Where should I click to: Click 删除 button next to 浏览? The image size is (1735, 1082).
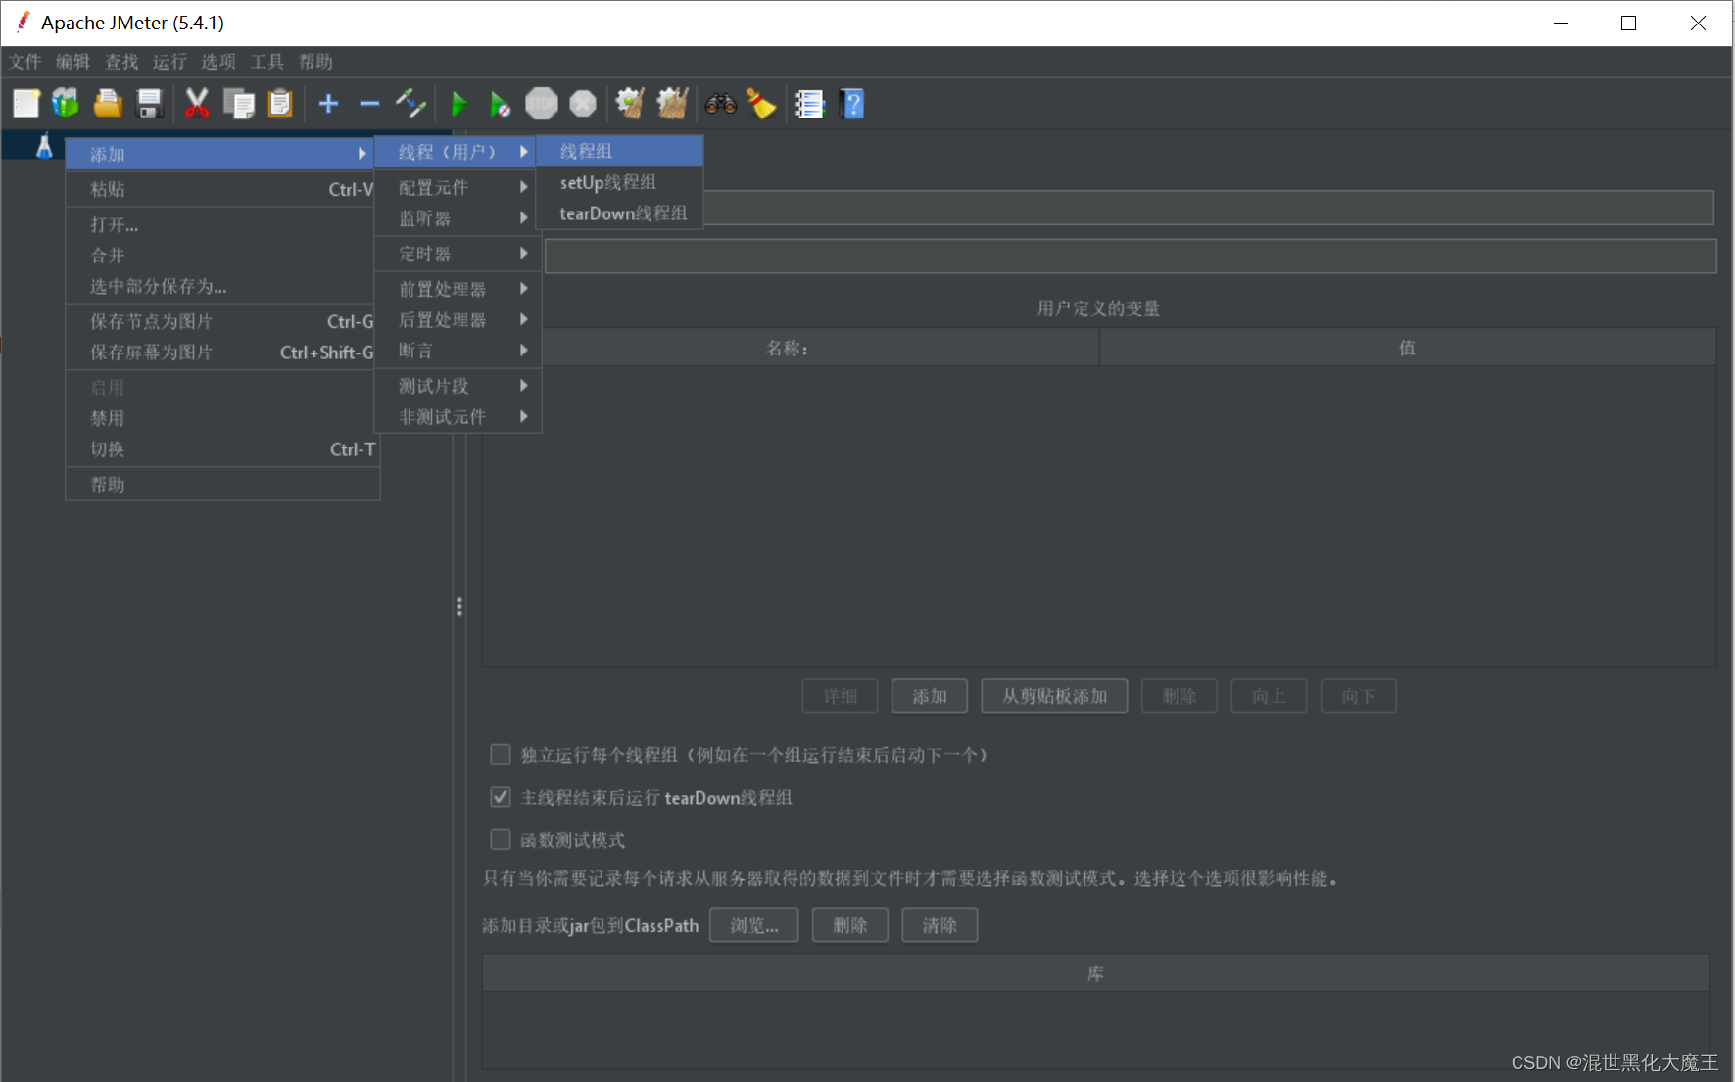(850, 925)
